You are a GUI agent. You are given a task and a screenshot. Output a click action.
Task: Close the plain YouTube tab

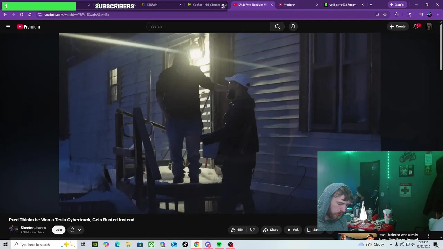coord(317,5)
